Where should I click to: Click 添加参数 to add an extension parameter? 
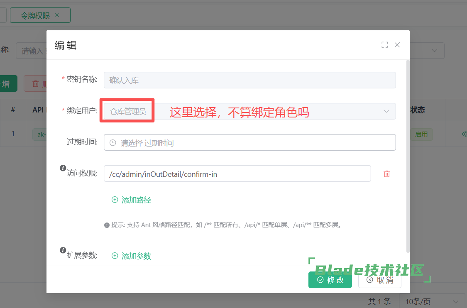pos(131,256)
